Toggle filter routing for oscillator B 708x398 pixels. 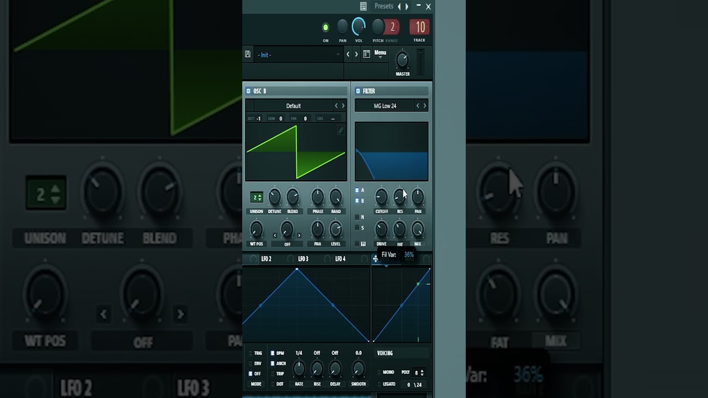click(x=357, y=201)
